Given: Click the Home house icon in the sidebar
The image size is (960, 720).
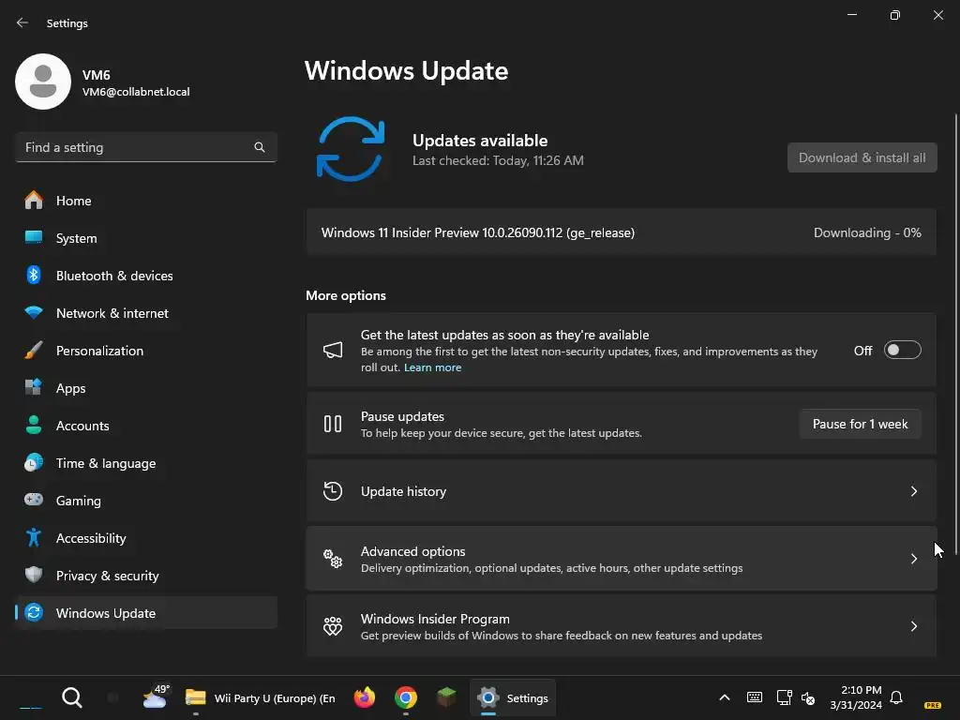Looking at the screenshot, I should click(x=34, y=201).
